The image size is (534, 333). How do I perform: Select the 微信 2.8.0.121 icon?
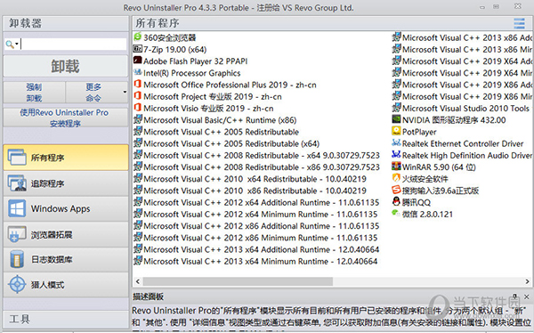(x=396, y=214)
